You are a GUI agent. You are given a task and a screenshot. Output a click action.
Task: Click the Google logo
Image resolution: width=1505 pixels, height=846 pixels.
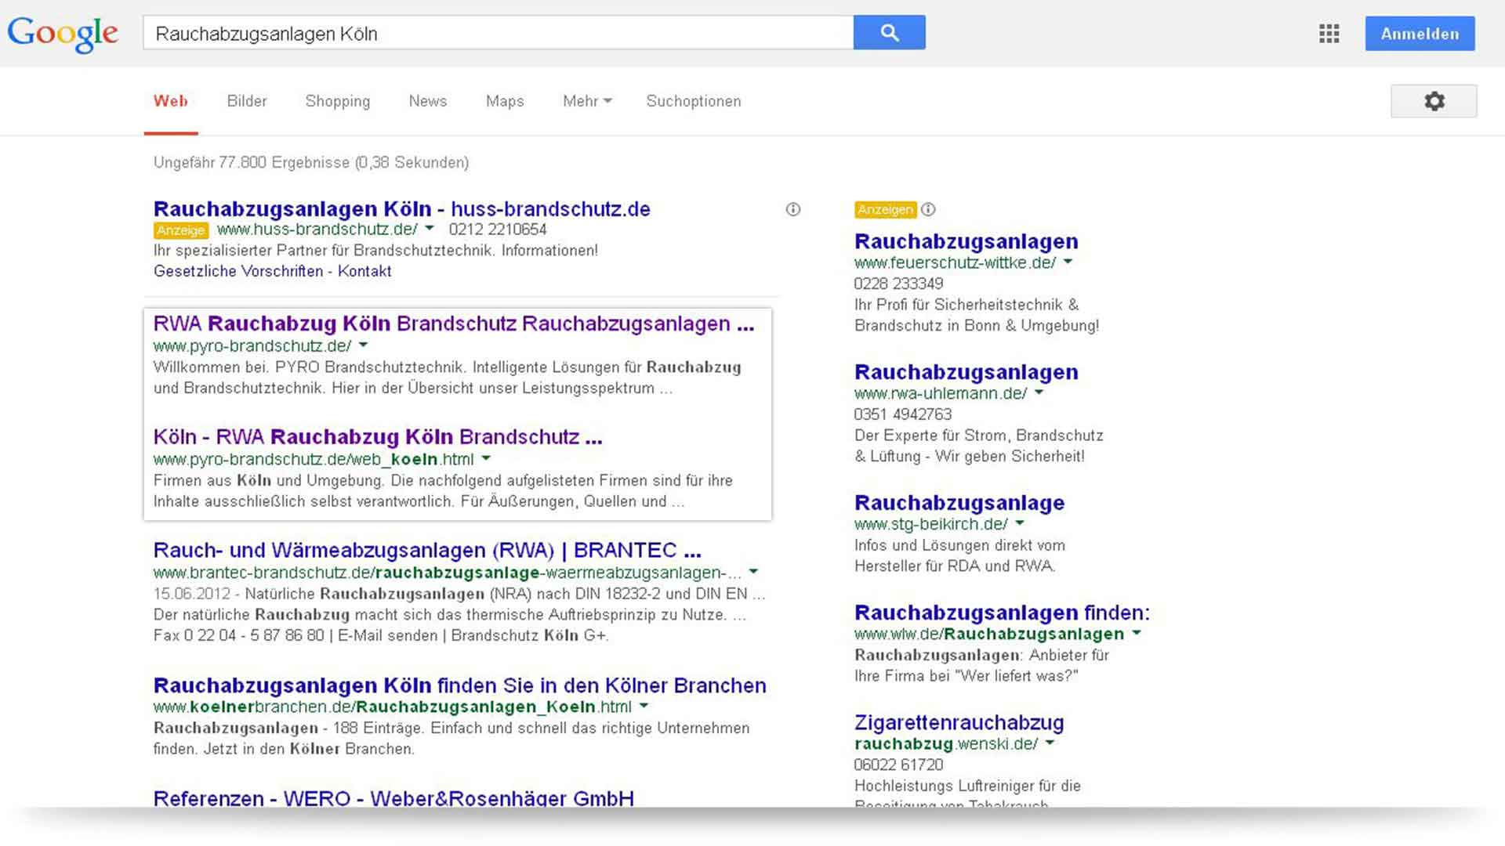coord(63,34)
